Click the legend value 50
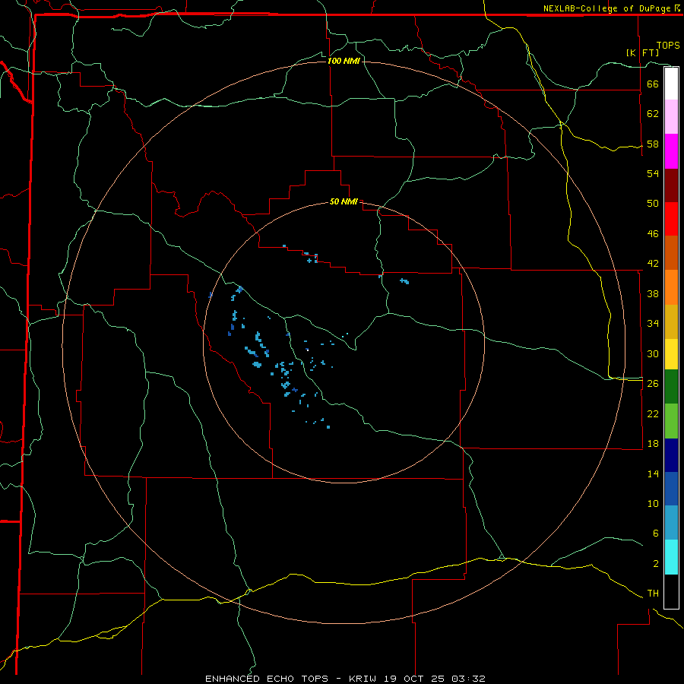The width and height of the screenshot is (684, 684). pyautogui.click(x=653, y=203)
